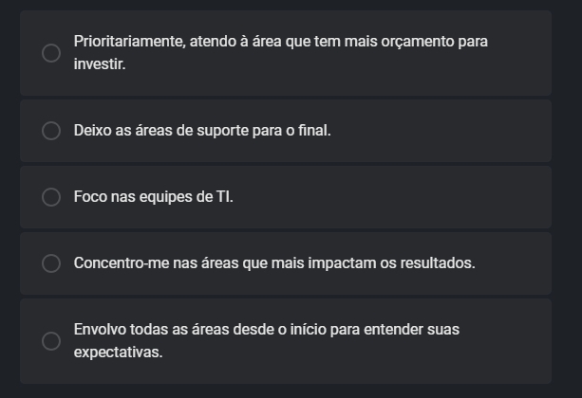This screenshot has width=582, height=398.
Task: Click the text line 'Envolvo todas as áreas desde o início'
Action: coord(199,330)
